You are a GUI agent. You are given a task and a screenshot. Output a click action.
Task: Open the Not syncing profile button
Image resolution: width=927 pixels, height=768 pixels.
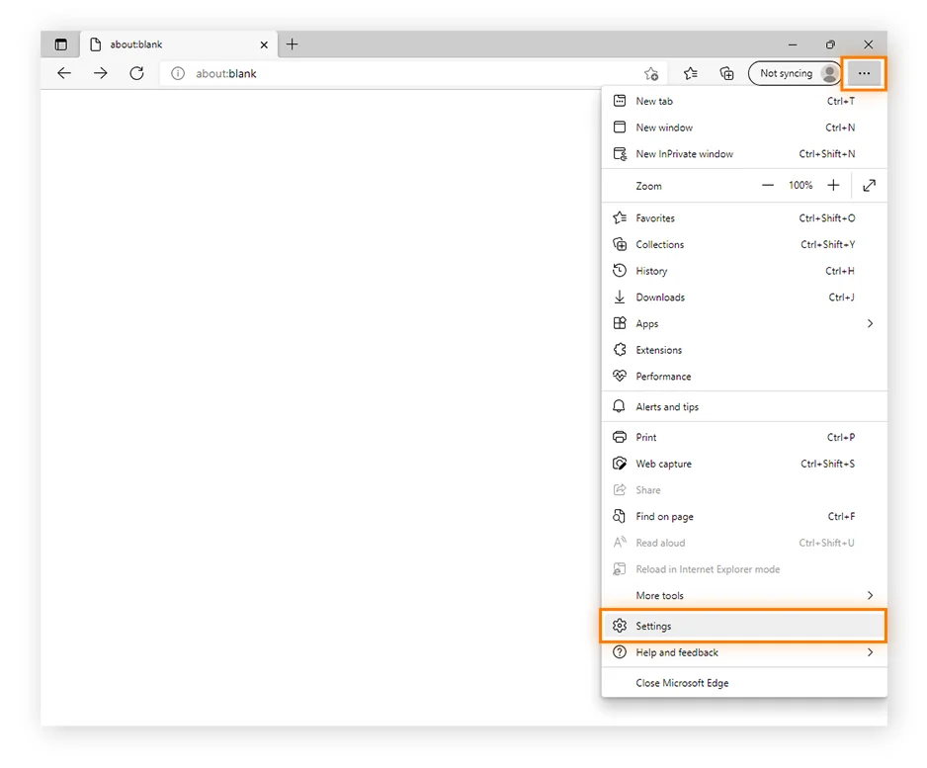[x=795, y=73]
